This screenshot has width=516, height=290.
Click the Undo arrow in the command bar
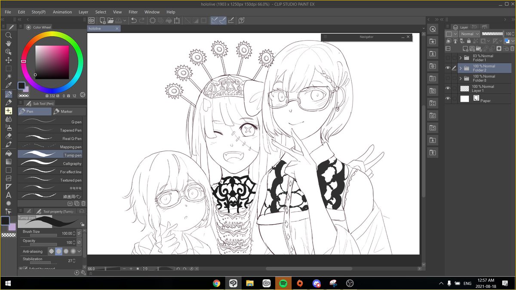click(134, 20)
